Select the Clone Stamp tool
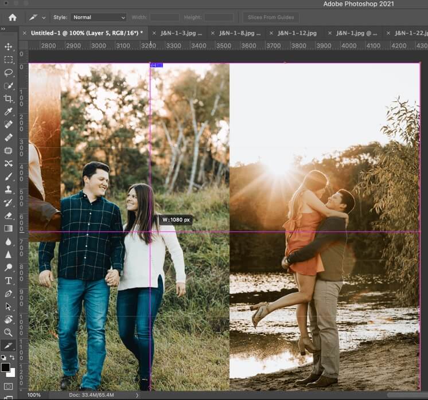 coord(9,189)
